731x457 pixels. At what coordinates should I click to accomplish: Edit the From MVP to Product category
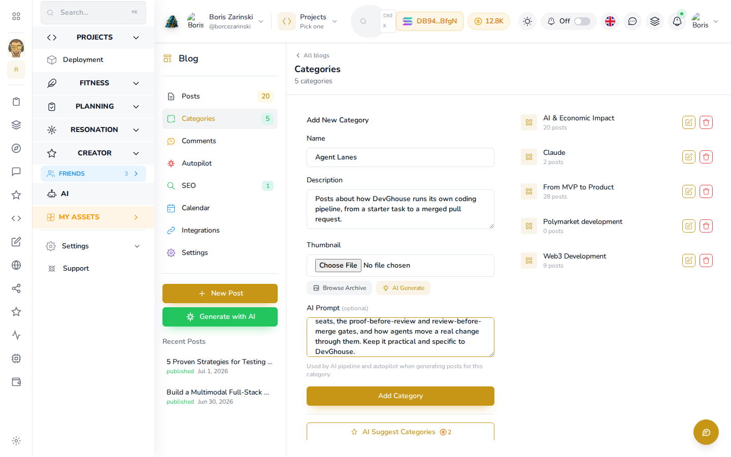point(689,191)
